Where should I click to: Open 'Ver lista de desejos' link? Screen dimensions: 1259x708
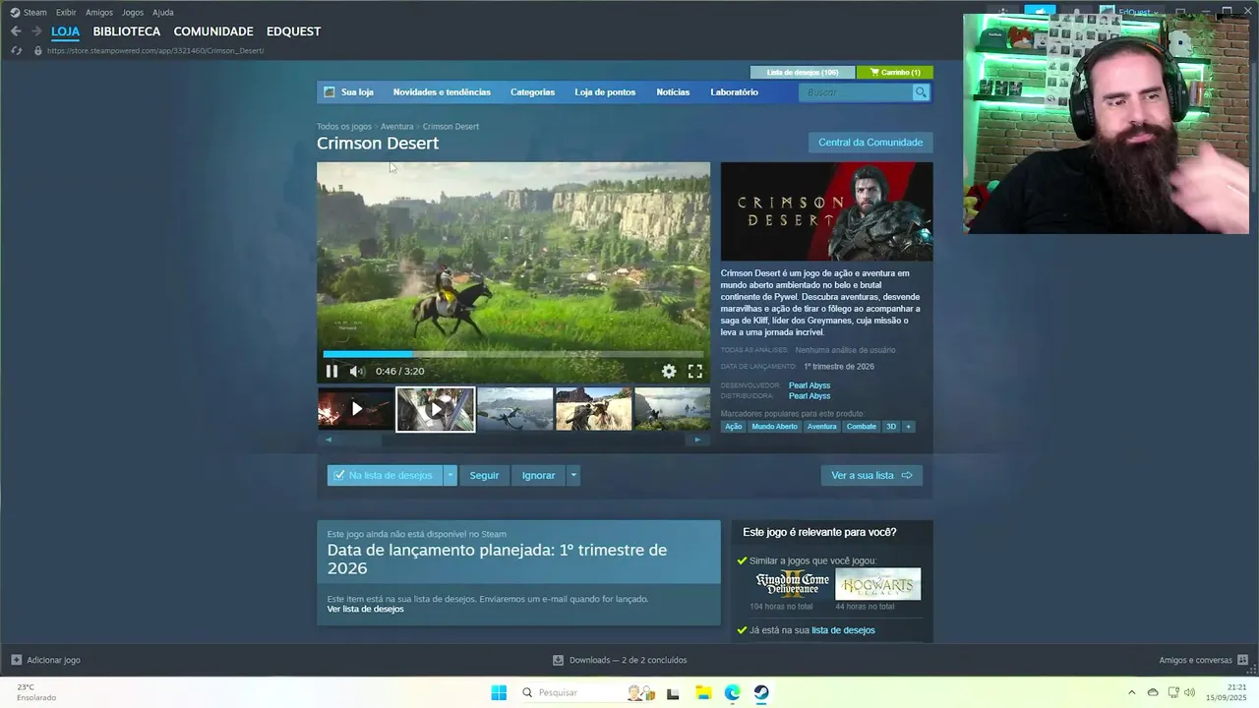[x=365, y=609]
